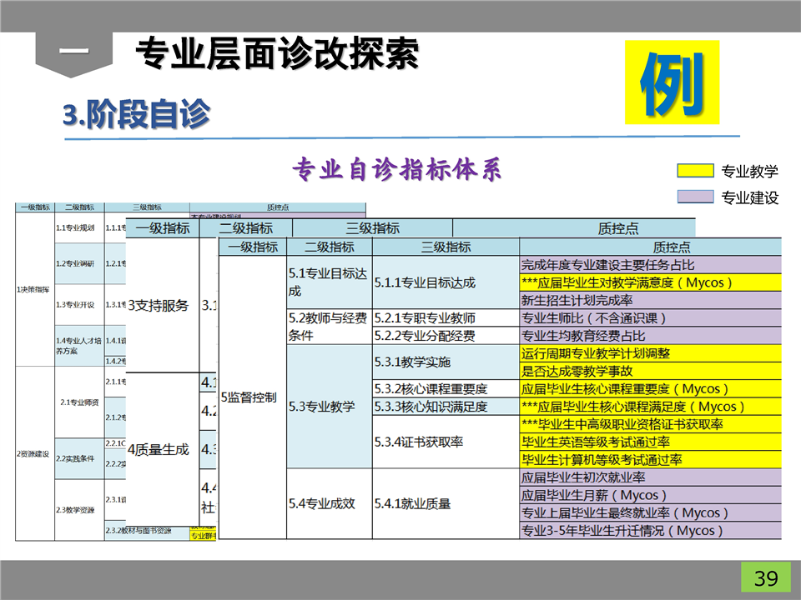This screenshot has width=801, height=600.
Task: Click the 2.3教学资源 cell
Action: (79, 510)
